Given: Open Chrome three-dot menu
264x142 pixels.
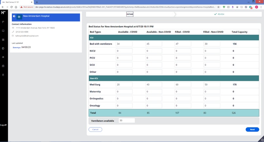Looking at the screenshot, I should click(x=261, y=7).
